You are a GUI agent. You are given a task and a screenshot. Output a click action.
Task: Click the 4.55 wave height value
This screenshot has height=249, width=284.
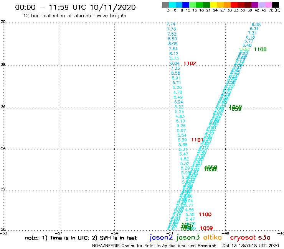point(189,210)
